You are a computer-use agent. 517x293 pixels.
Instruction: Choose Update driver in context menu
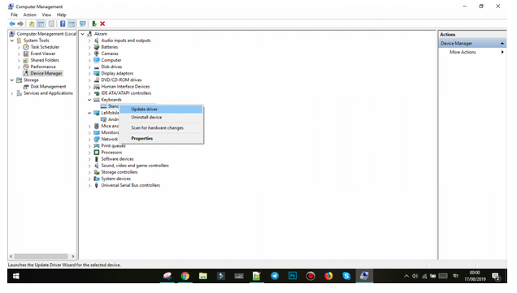click(x=161, y=109)
